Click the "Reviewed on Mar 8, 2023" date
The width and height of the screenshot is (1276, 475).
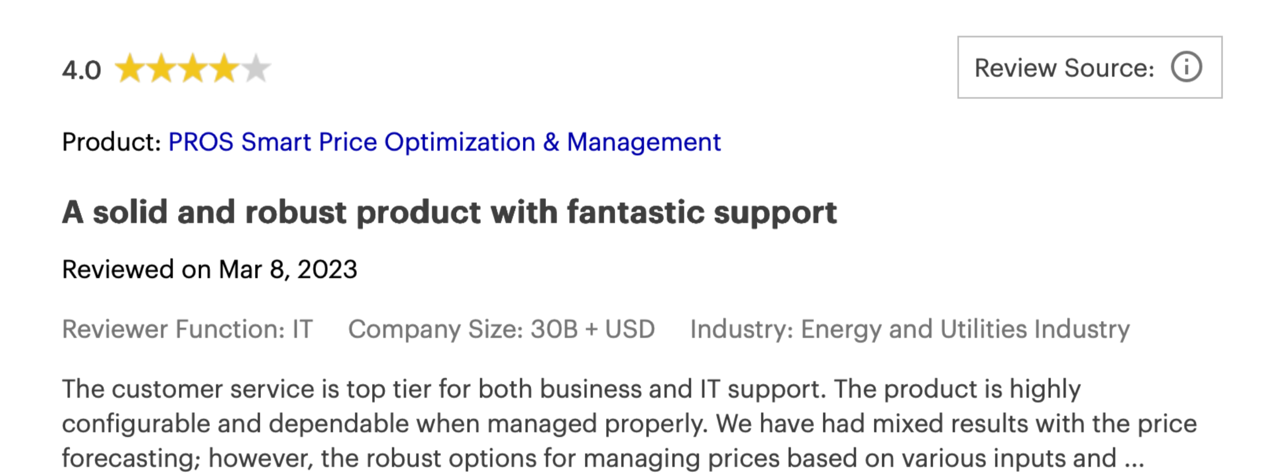[209, 270]
